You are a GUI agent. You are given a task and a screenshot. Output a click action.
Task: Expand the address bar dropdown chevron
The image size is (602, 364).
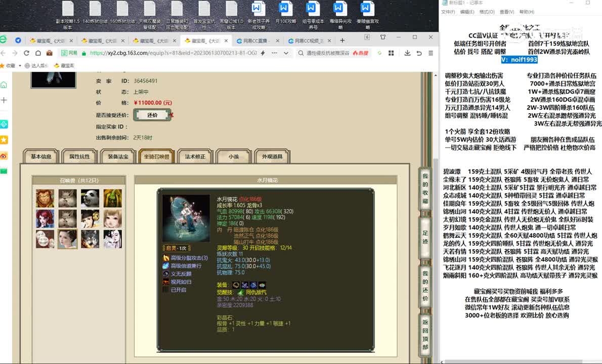[286, 53]
